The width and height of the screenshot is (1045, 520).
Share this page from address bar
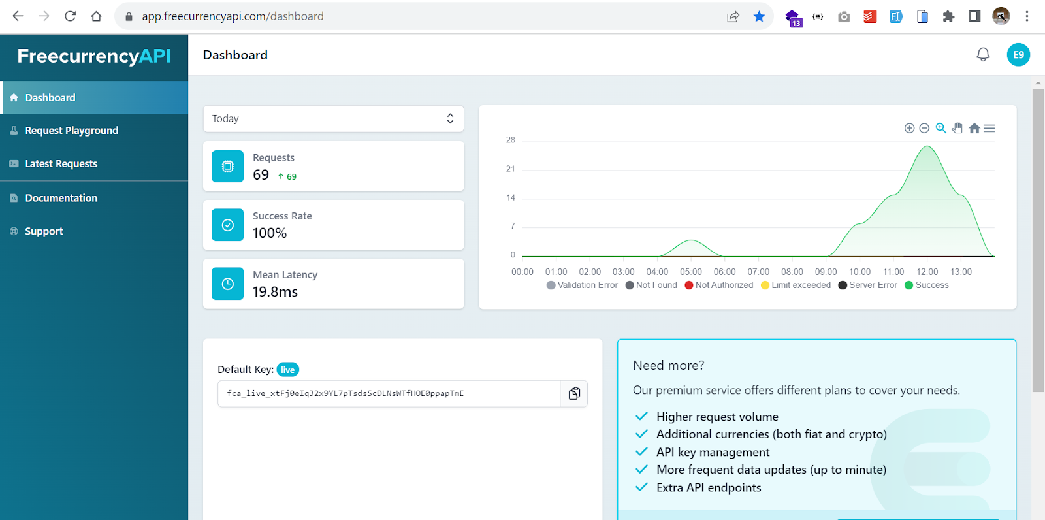click(733, 16)
